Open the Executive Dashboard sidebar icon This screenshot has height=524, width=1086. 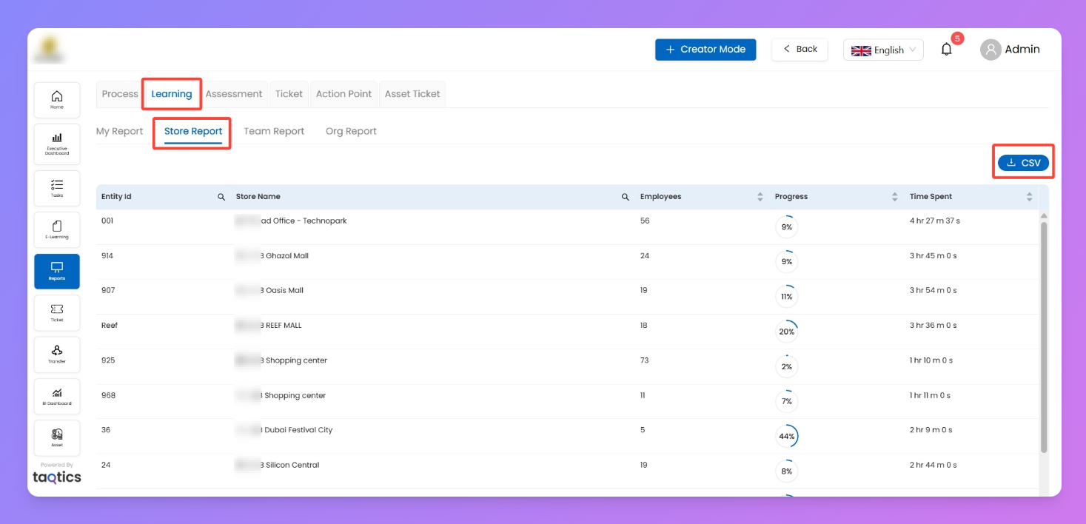point(57,143)
